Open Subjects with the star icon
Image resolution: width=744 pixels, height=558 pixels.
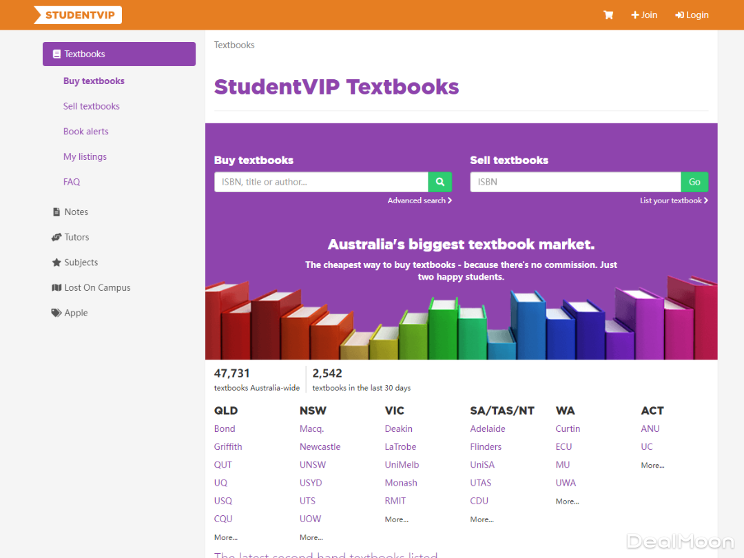pos(81,262)
